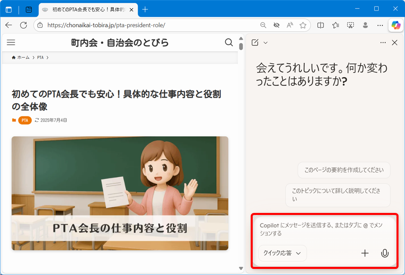Start a new Copilot chat

[255, 42]
